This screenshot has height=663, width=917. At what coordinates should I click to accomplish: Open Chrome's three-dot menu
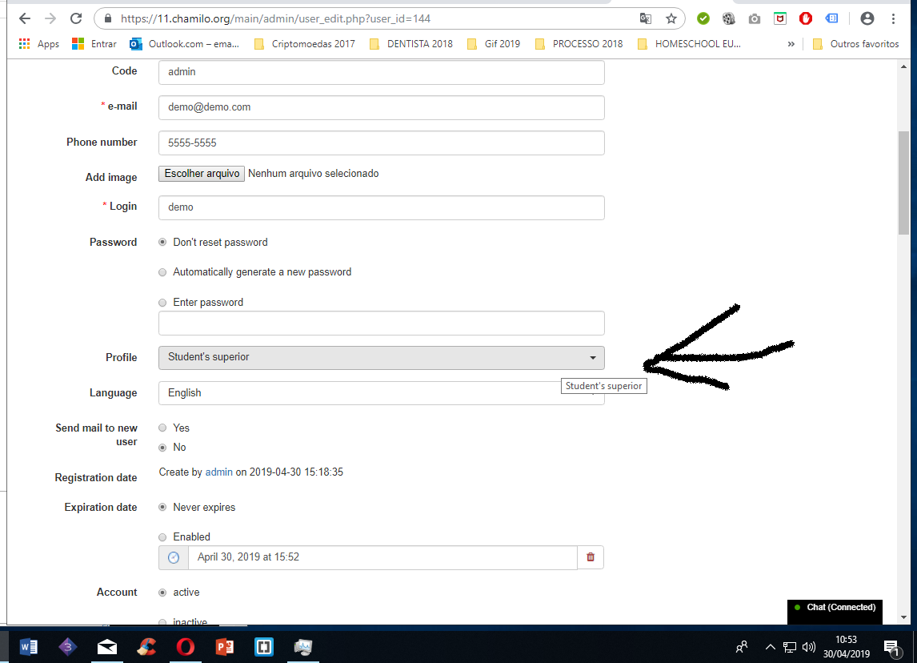pyautogui.click(x=894, y=18)
